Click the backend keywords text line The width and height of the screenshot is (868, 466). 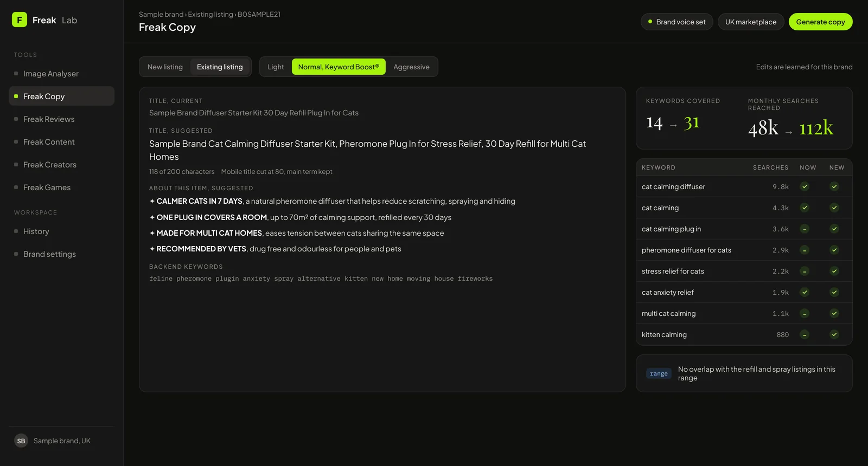coord(321,279)
